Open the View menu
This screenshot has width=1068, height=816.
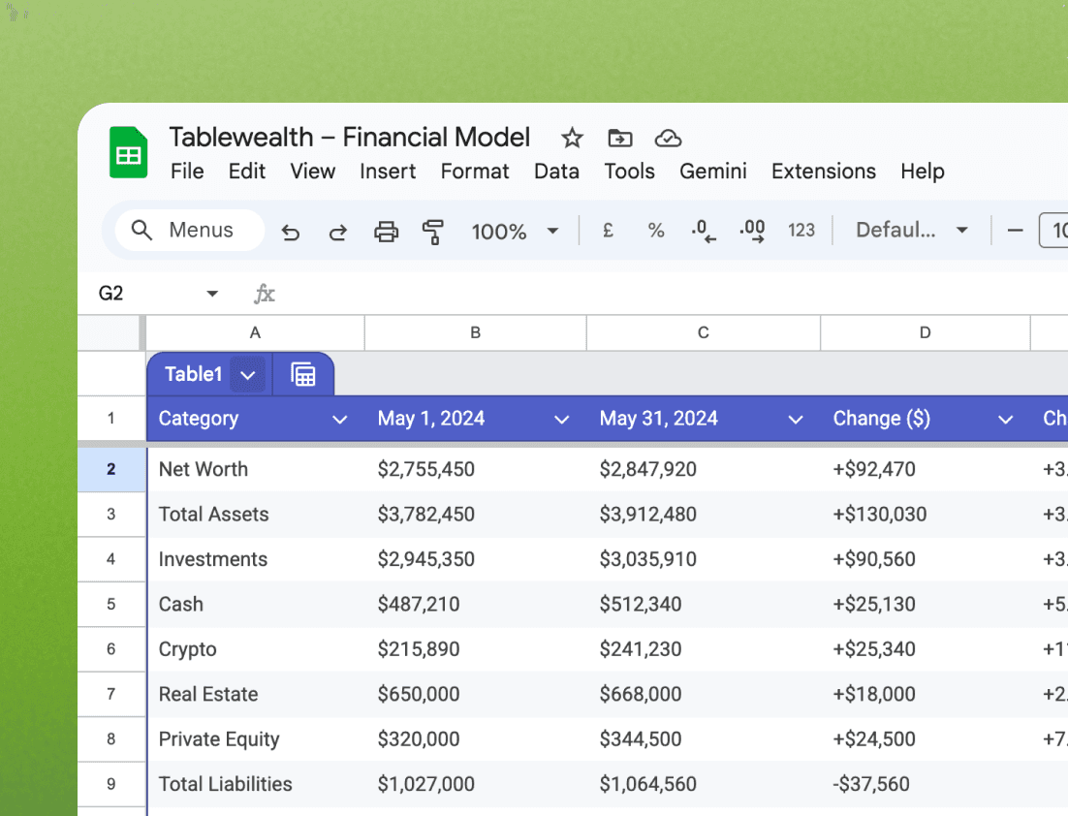coord(313,171)
